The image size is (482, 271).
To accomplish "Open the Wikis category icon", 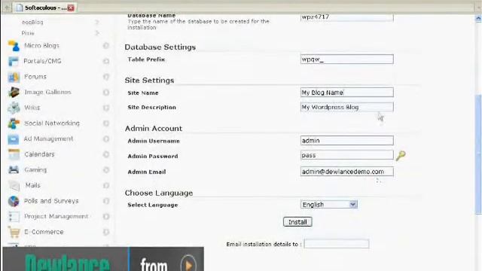I will point(14,108).
